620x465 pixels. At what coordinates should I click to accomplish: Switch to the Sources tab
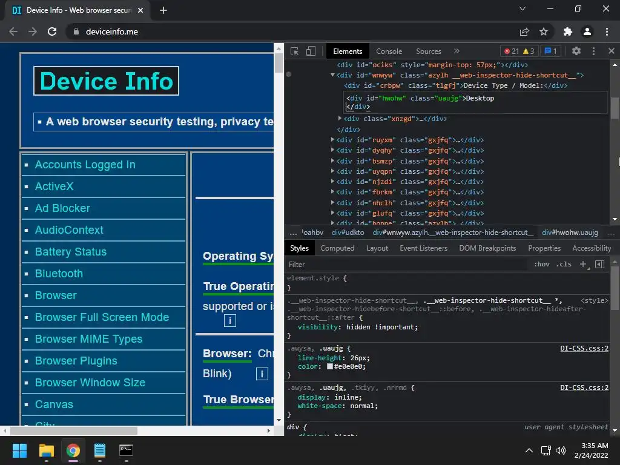pyautogui.click(x=428, y=51)
